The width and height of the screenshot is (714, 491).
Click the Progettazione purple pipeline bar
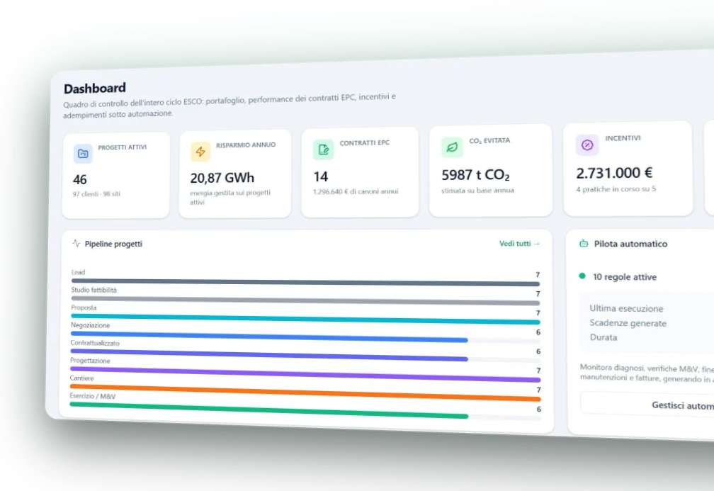pyautogui.click(x=305, y=374)
